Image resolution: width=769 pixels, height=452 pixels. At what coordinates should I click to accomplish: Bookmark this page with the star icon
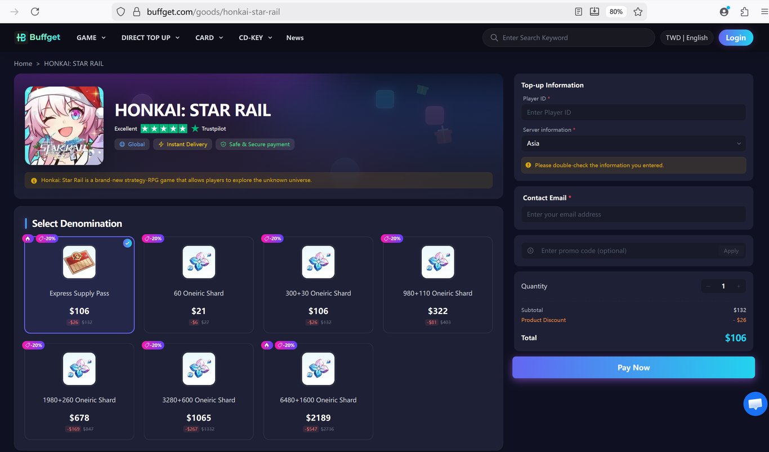638,12
